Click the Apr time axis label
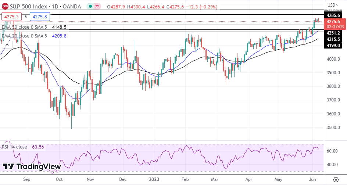The width and height of the screenshot is (347, 186). pos(249,179)
